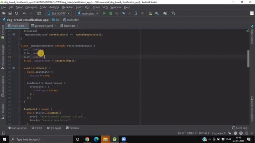Click the main.dart breadcrumb
Screen dimensions: 255x143
71,20
